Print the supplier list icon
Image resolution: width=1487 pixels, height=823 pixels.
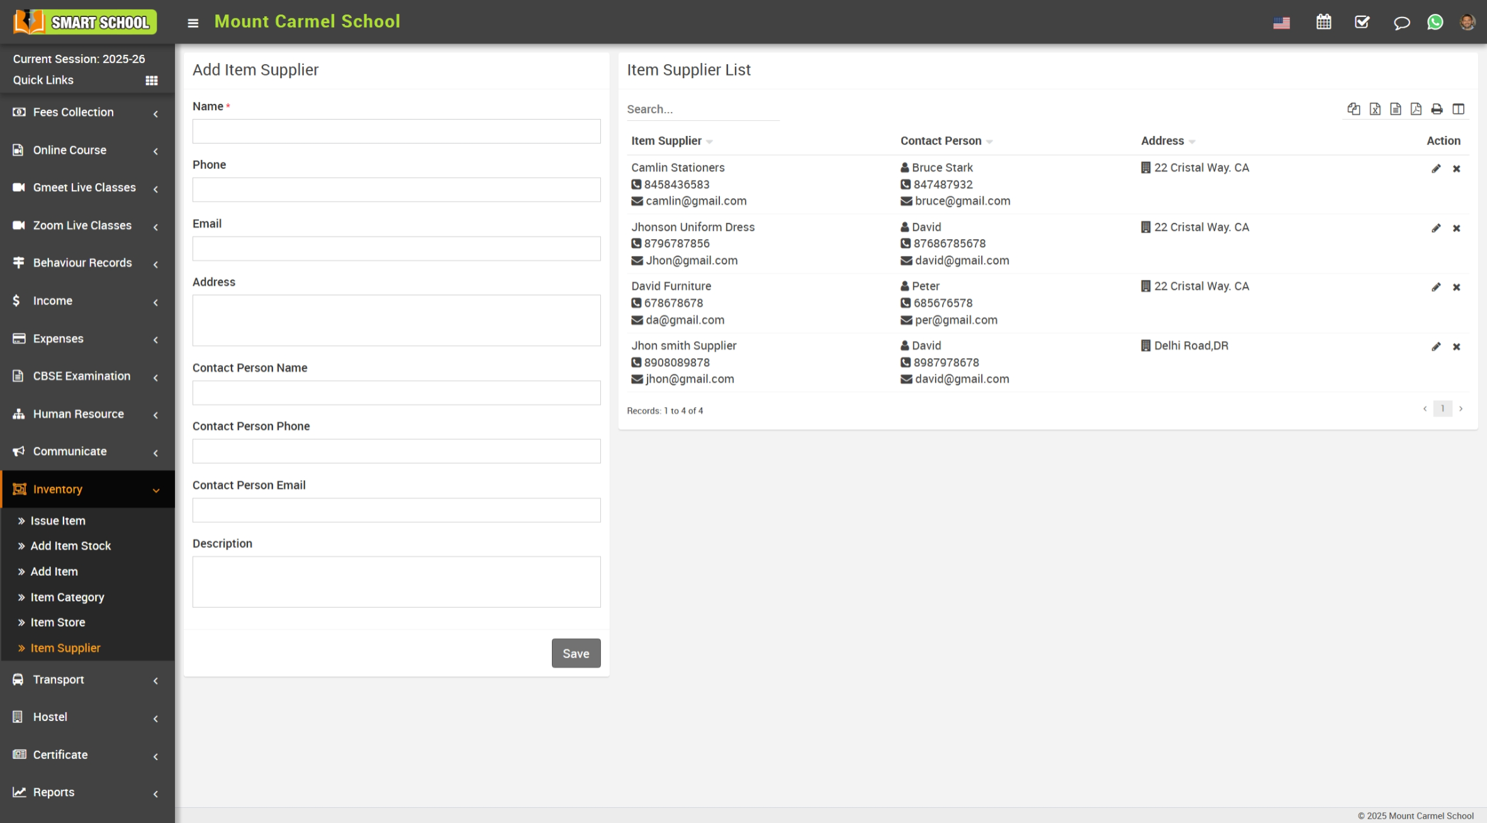coord(1437,109)
